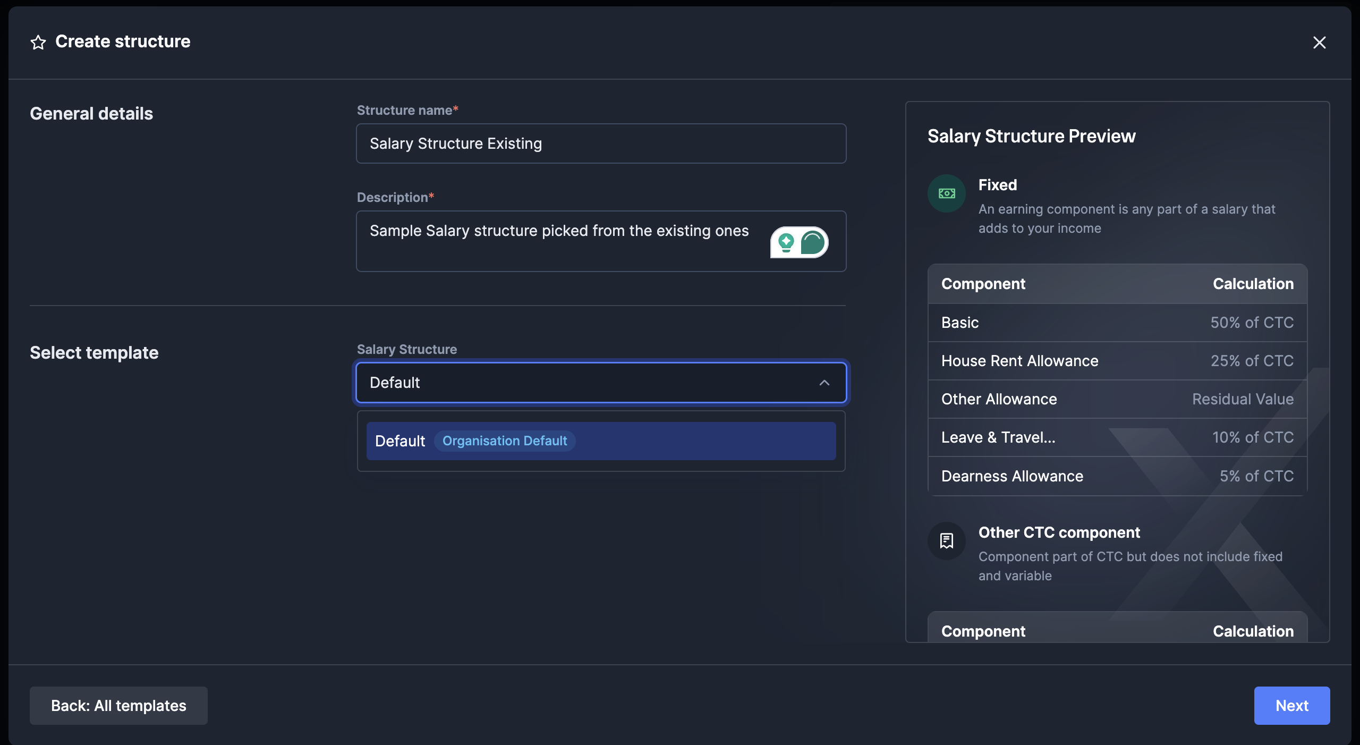Click the General details heading
Image resolution: width=1360 pixels, height=745 pixels.
[91, 114]
